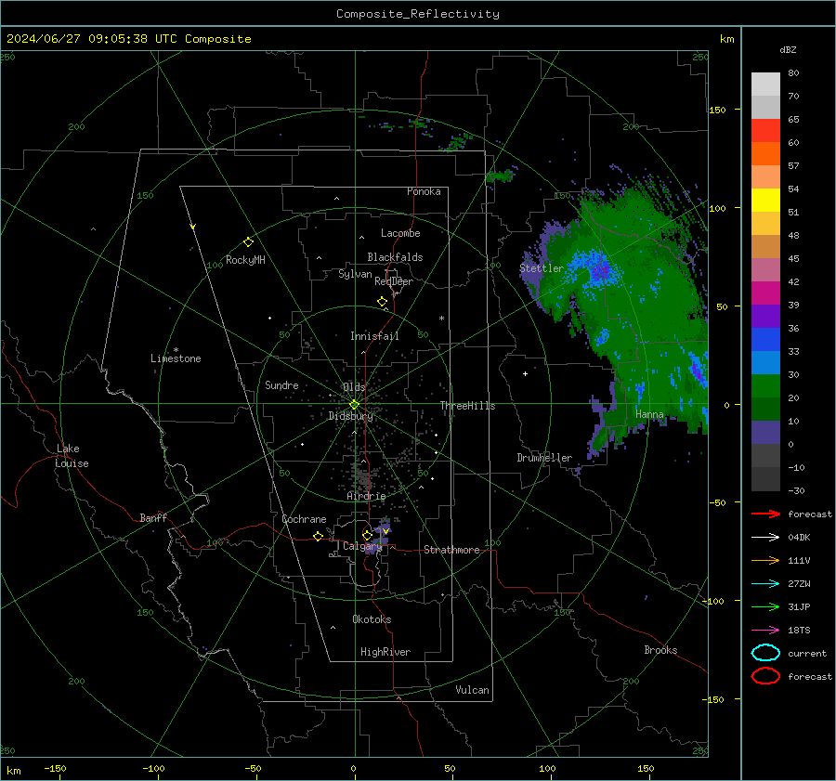Click the yellow diamond marker near Cochrane

pos(318,537)
